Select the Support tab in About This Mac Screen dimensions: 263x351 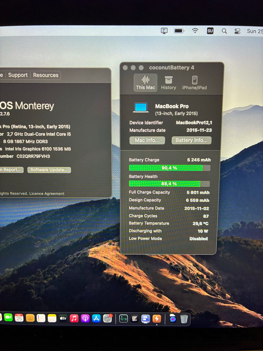[18, 75]
